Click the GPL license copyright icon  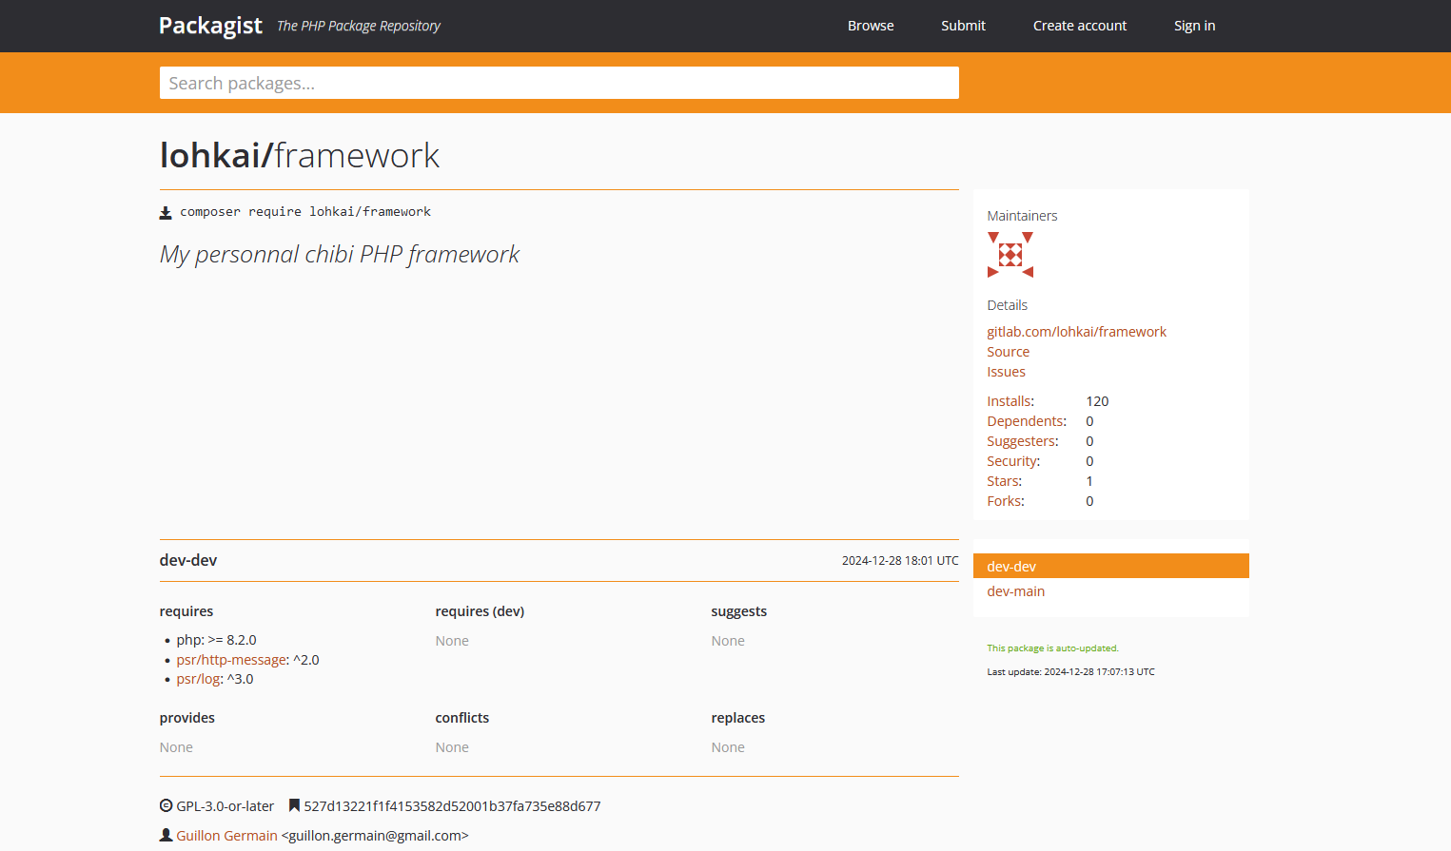click(166, 805)
